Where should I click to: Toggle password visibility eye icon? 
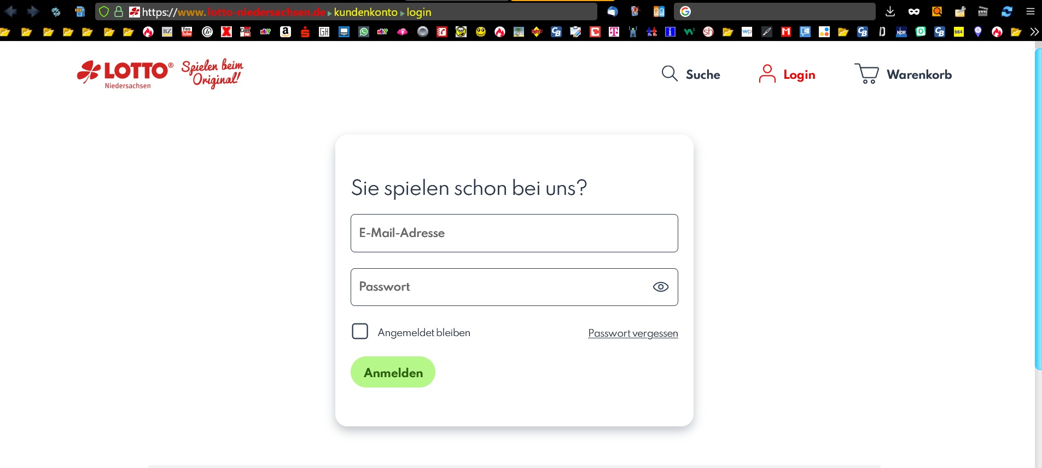pyautogui.click(x=661, y=287)
